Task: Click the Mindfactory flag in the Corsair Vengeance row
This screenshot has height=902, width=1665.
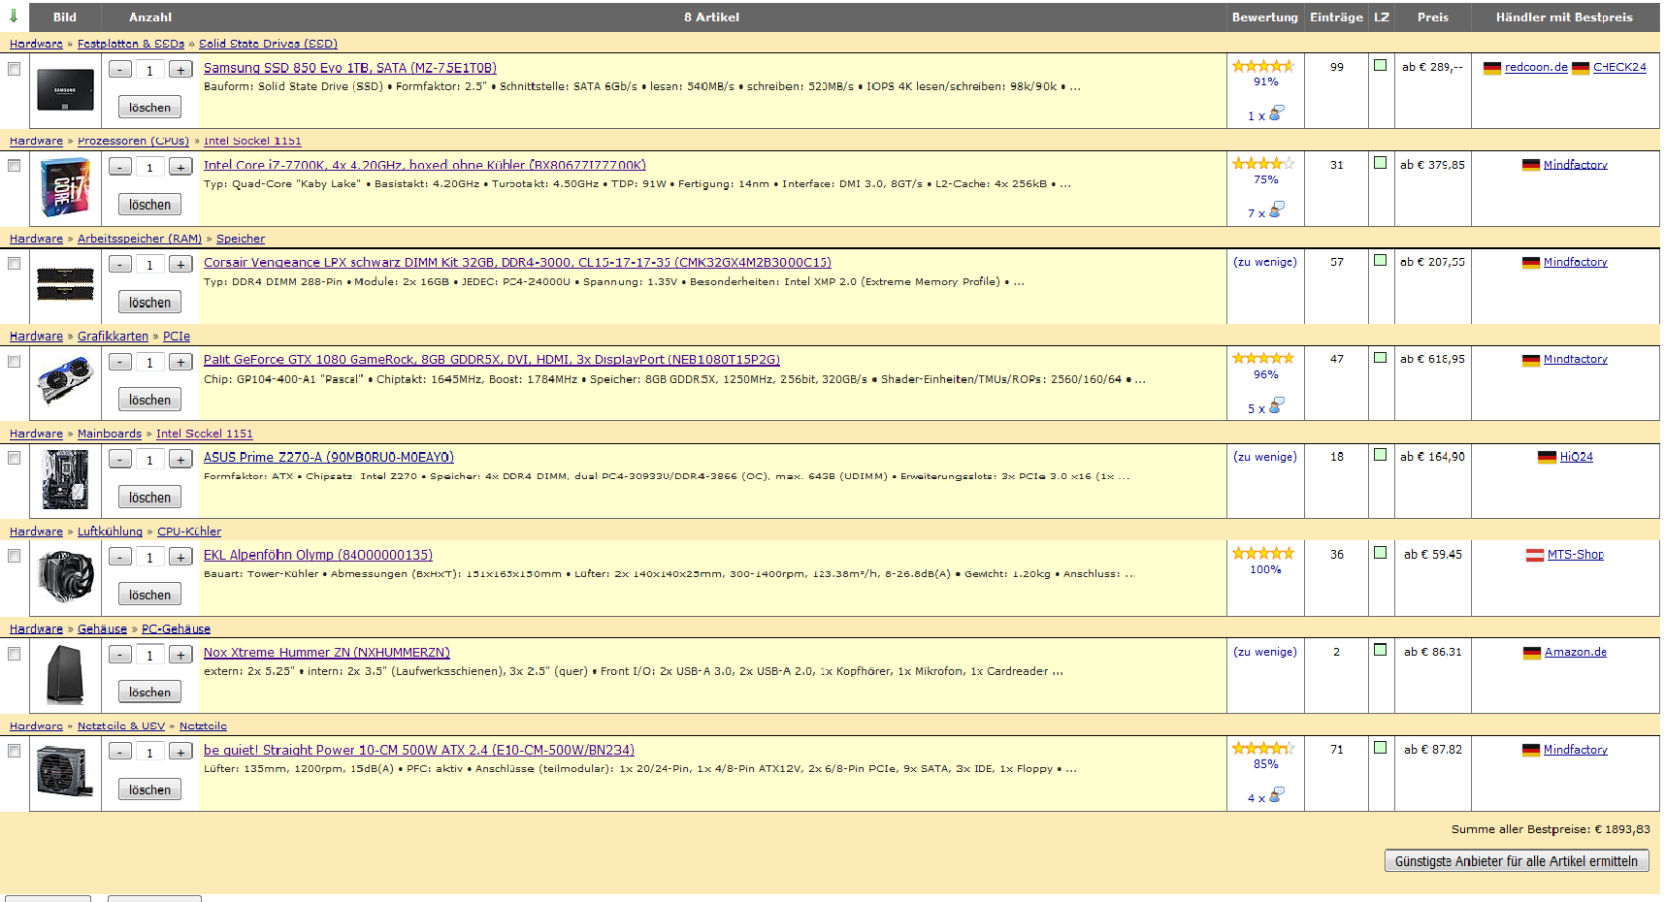Action: coord(1531,263)
